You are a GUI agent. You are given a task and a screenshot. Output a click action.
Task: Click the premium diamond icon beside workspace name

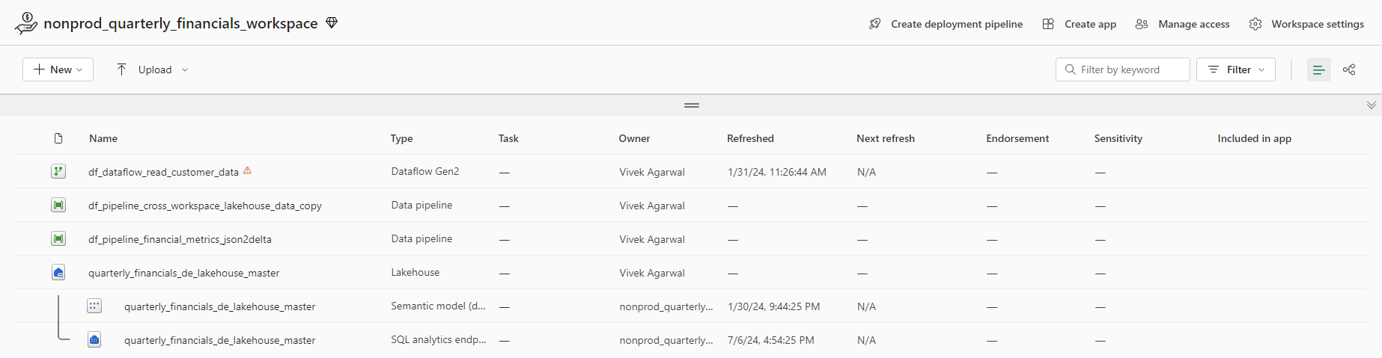(332, 23)
